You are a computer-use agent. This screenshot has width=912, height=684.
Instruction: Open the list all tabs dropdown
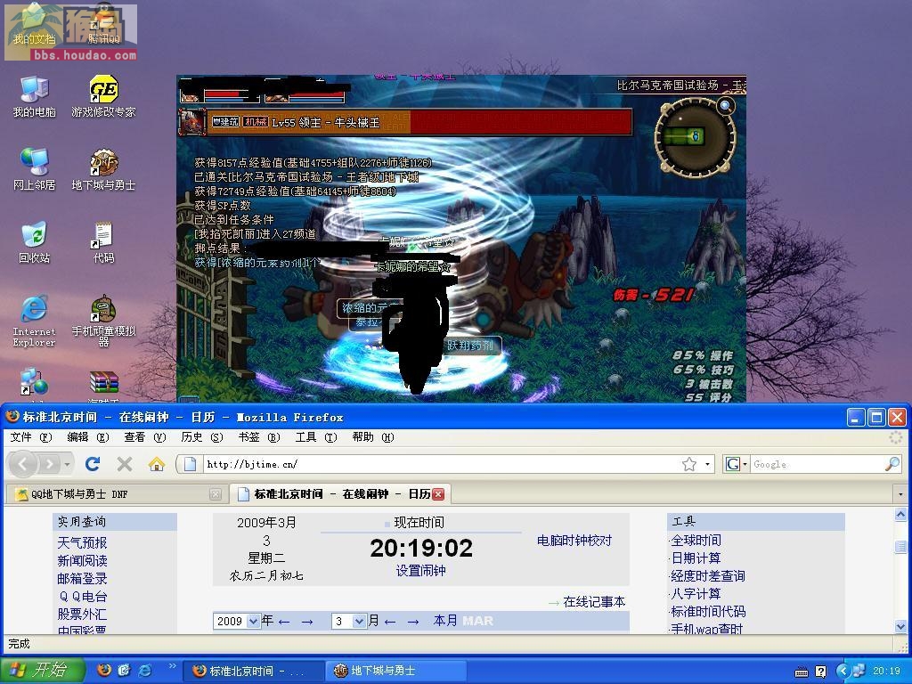(900, 494)
